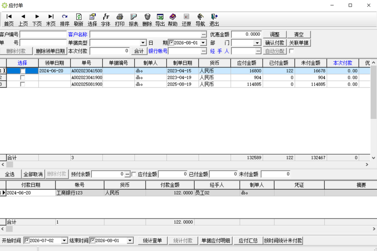
Task: Open 应付汇总 summary
Action: [x=248, y=241]
